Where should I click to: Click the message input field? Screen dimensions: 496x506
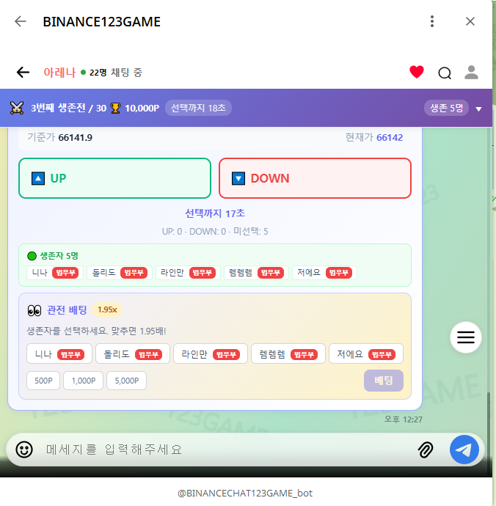point(220,449)
